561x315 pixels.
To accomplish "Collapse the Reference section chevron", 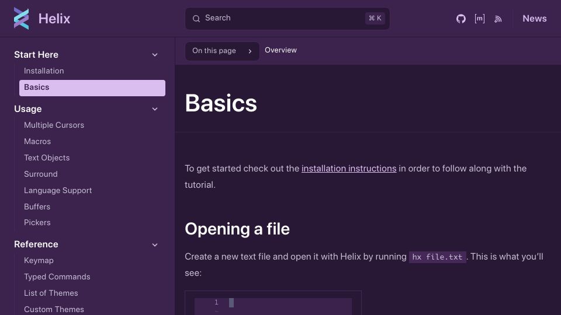I will tap(155, 244).
